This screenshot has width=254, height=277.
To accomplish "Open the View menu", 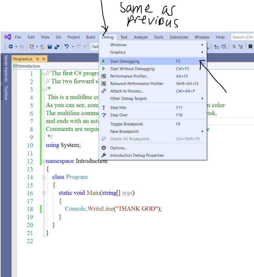I will [x=45, y=37].
